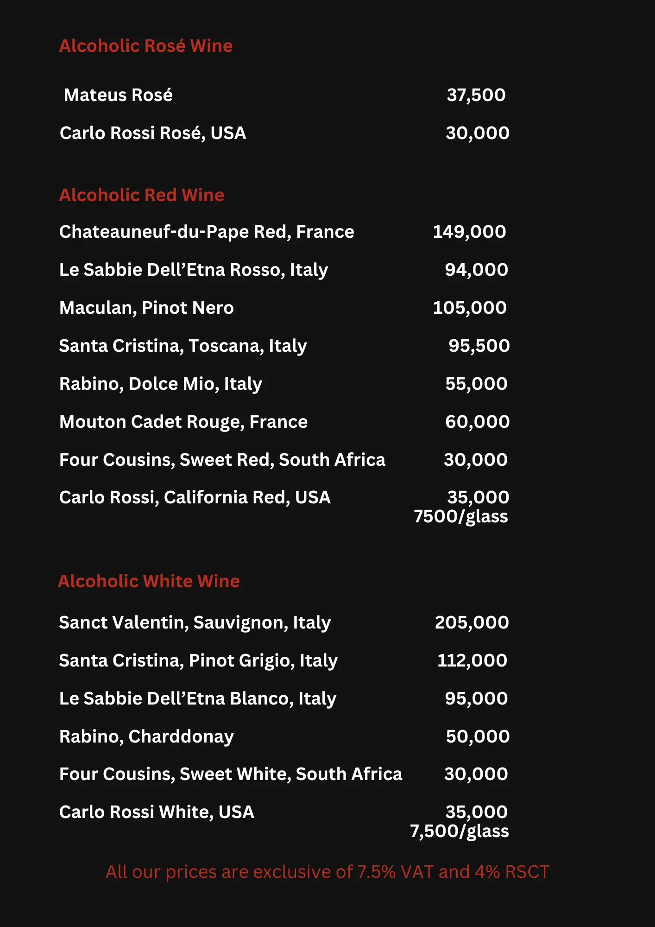Select the Alcoholic Rosé Wine heading
This screenshot has height=927, width=655.
146,46
